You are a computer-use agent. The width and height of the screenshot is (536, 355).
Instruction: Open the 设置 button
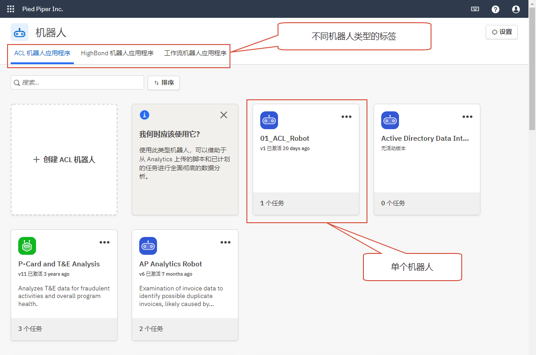(x=502, y=32)
